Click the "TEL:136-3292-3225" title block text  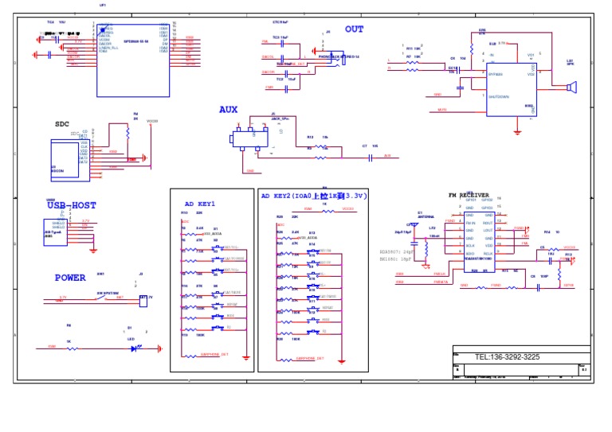507,357
